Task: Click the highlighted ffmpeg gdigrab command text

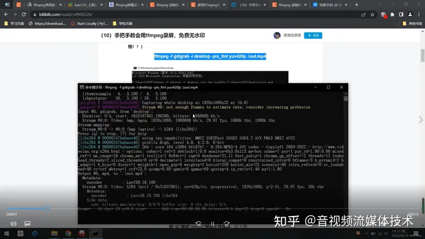Action: point(210,57)
